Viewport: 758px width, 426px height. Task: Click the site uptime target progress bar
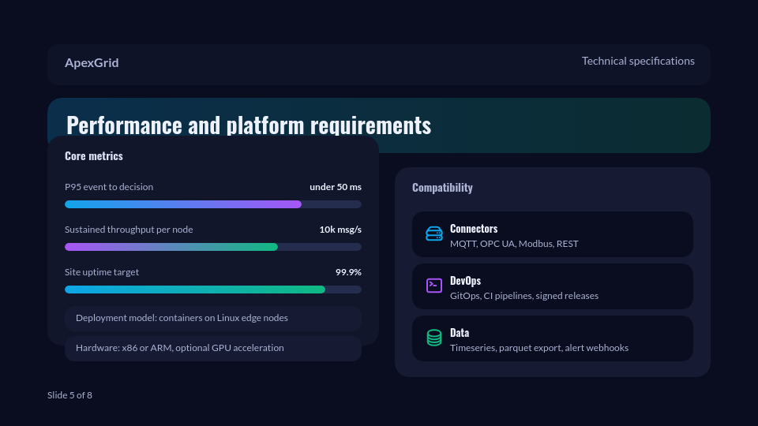pos(213,290)
